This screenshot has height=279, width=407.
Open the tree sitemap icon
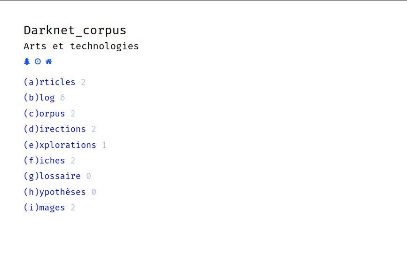click(x=27, y=62)
